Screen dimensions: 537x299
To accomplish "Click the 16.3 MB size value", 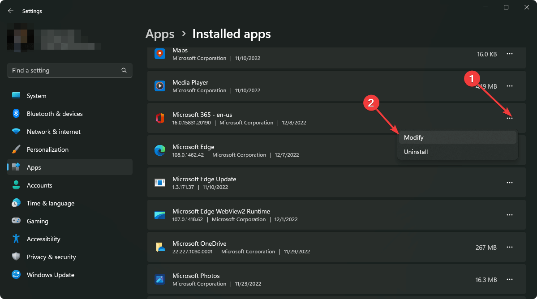I will (486, 280).
